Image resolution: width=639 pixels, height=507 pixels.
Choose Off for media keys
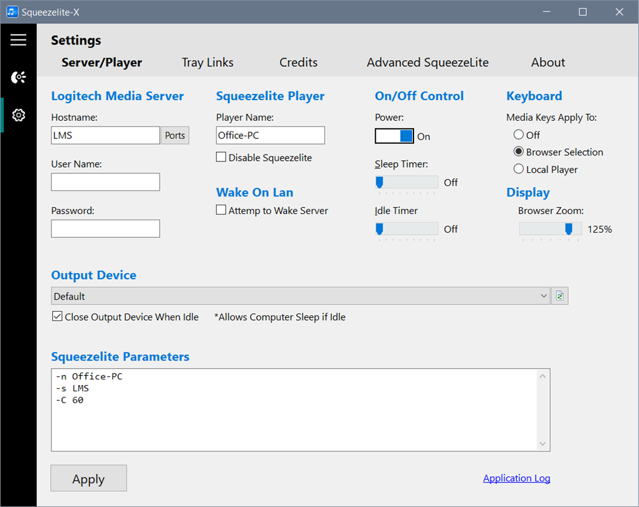pos(518,135)
